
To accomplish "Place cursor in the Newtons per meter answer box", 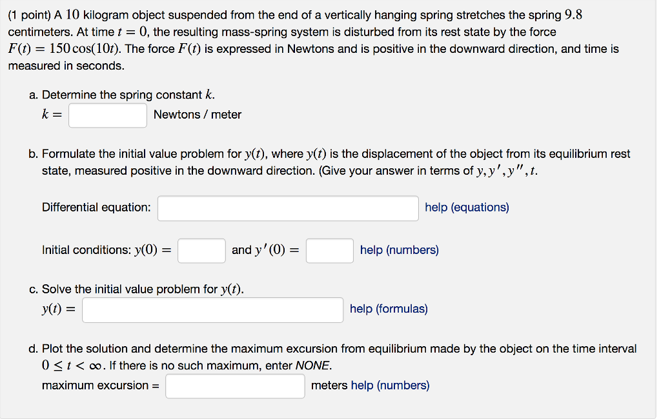I will (107, 115).
